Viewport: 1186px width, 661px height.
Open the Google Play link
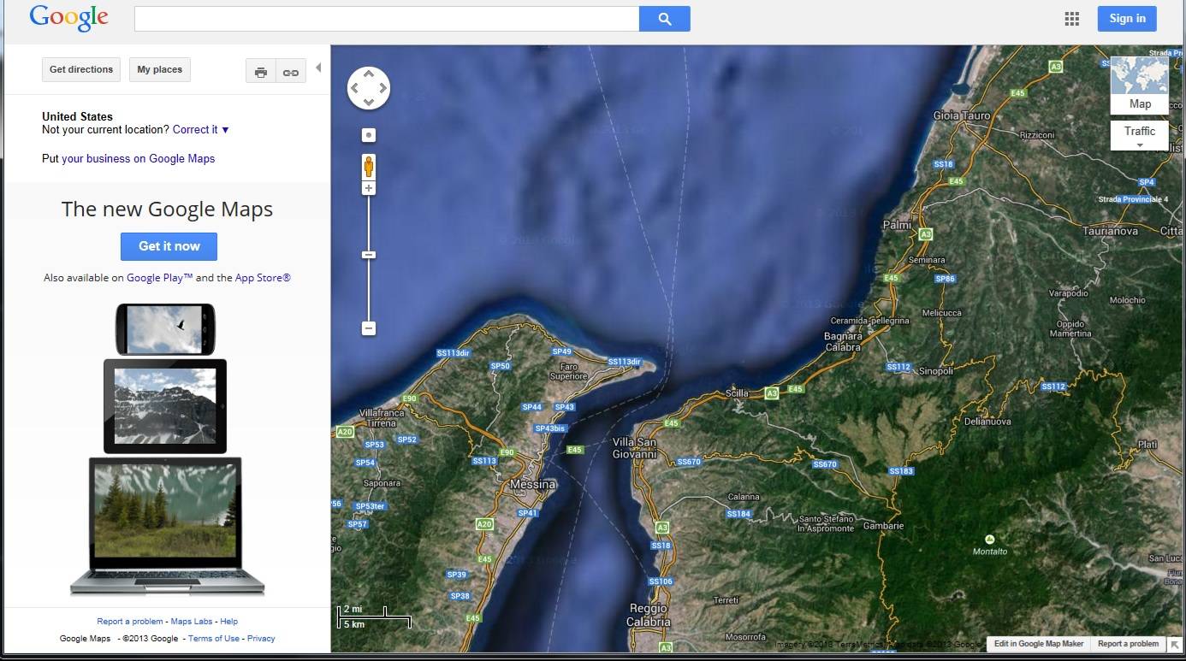(x=160, y=278)
